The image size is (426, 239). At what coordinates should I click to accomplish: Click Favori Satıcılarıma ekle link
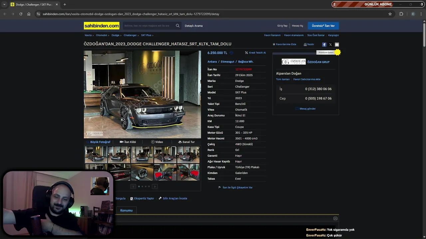coord(307,79)
